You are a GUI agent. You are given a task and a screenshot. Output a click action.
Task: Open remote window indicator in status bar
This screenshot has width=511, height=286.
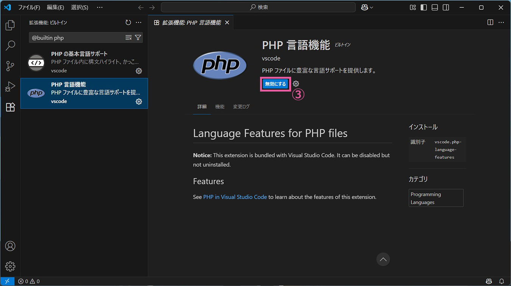click(x=7, y=281)
